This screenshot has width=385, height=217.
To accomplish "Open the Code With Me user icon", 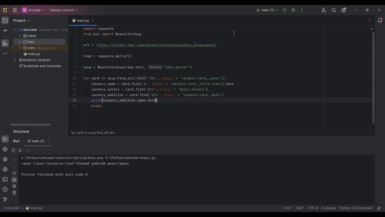I will click(324, 10).
